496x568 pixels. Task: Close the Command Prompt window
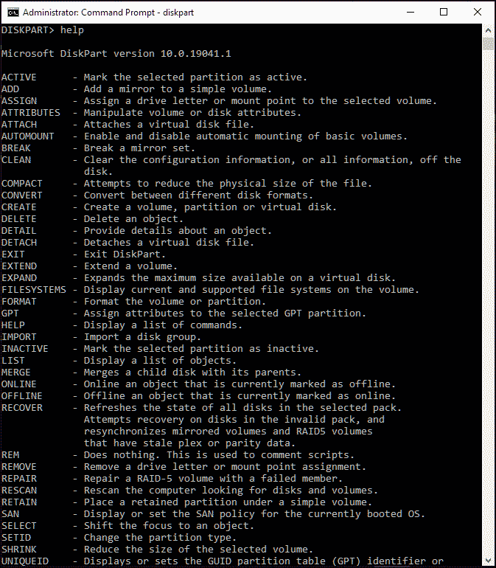pos(477,12)
